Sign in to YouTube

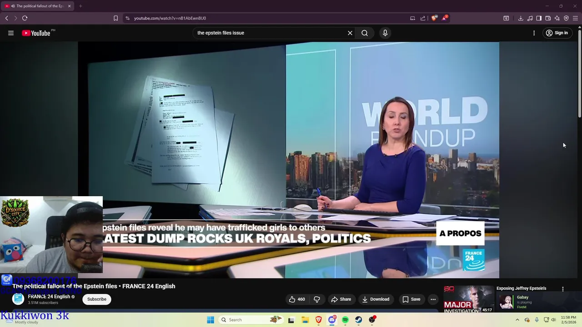[x=557, y=33]
